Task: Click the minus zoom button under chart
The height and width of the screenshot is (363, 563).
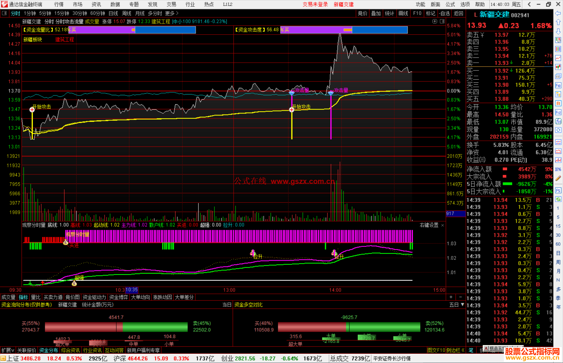Action: [461, 297]
